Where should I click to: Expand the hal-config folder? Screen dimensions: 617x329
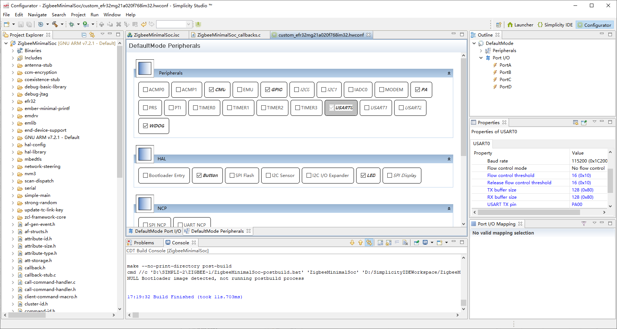pos(13,145)
